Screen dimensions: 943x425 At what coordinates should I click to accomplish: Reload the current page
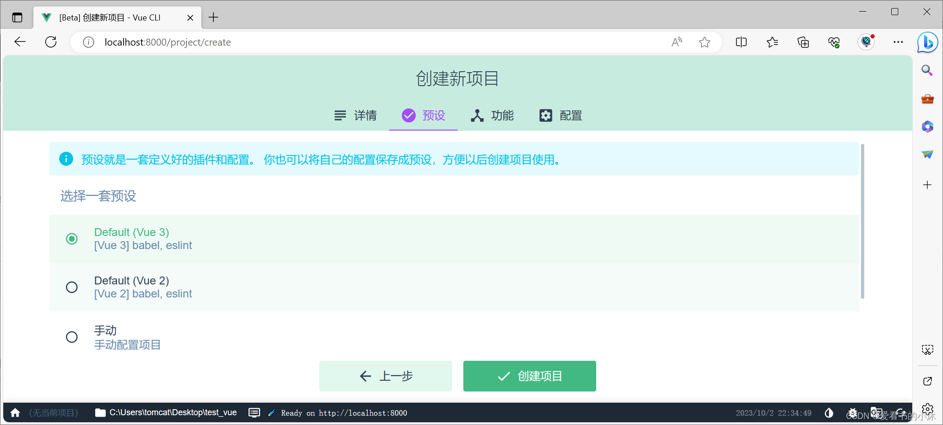51,42
